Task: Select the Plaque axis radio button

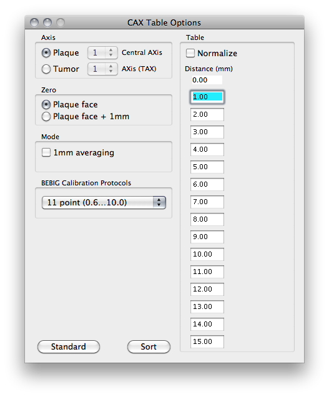Action: 46,53
